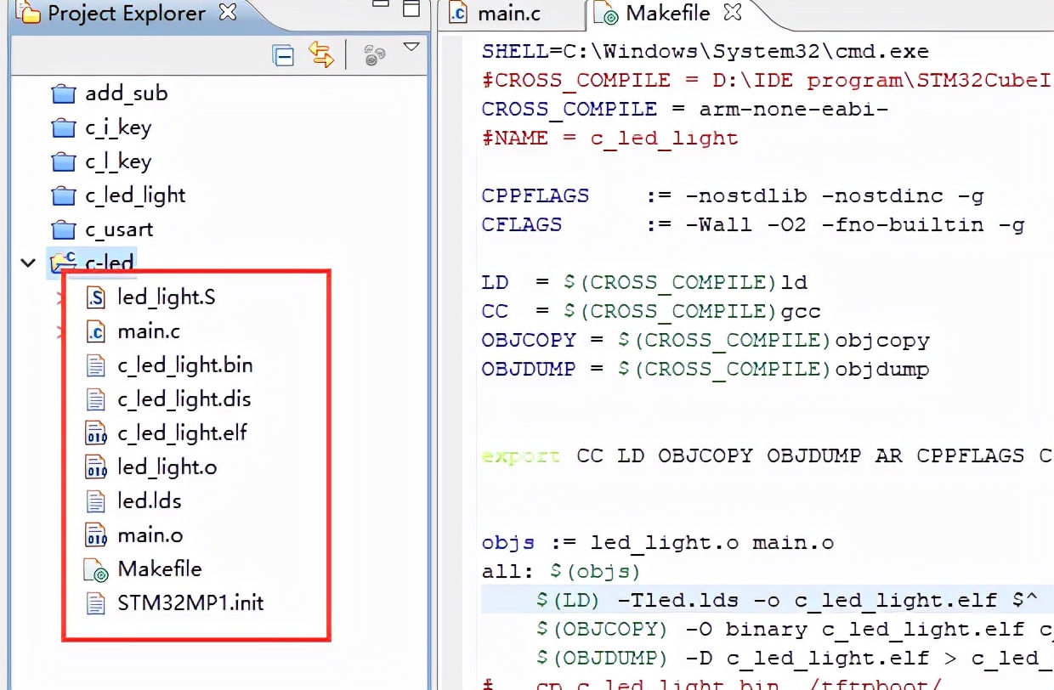Click the Makefile target icon in tree
Image resolution: width=1054 pixels, height=690 pixels.
click(x=96, y=569)
